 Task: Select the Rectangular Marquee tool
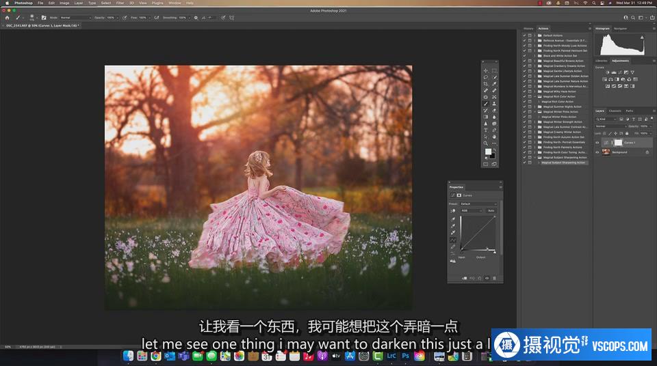494,71
